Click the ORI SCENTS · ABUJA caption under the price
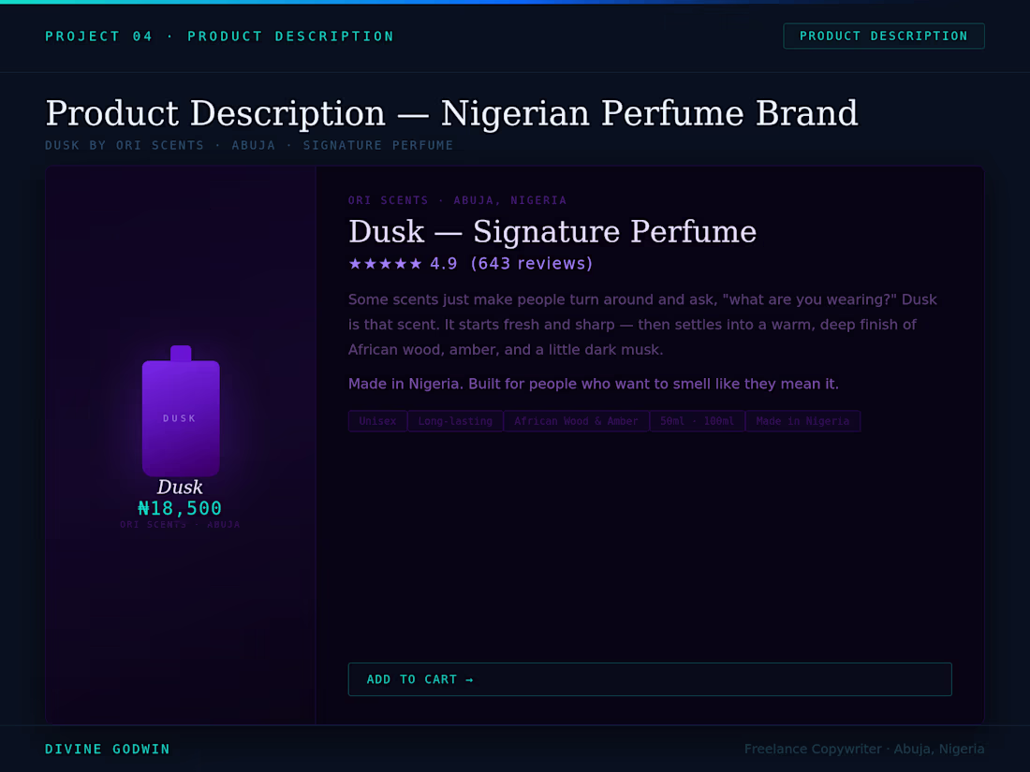 [180, 525]
